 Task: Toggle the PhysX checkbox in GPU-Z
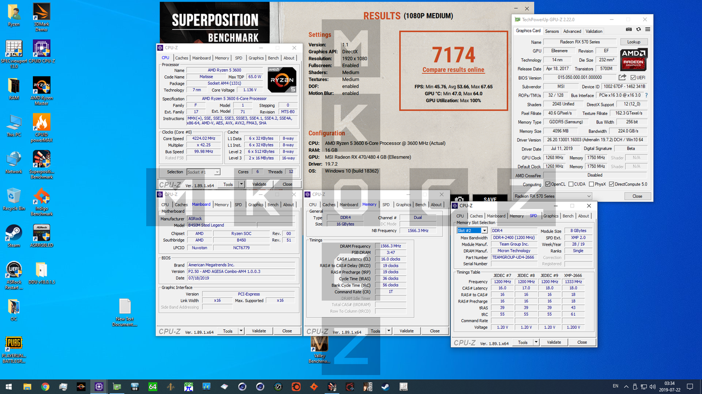point(591,184)
